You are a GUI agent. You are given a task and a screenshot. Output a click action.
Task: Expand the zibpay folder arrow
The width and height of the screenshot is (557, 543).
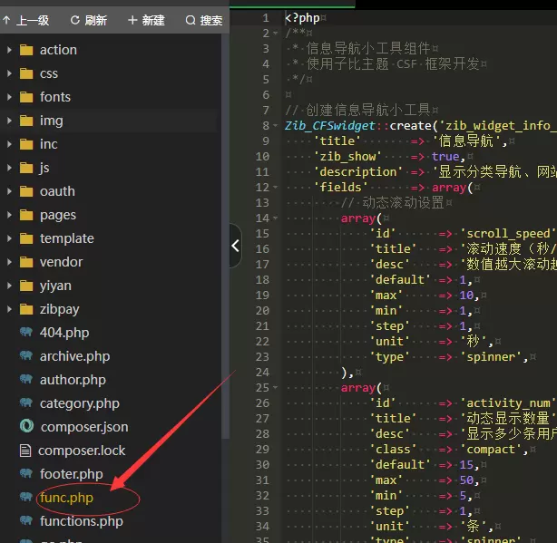pos(9,309)
